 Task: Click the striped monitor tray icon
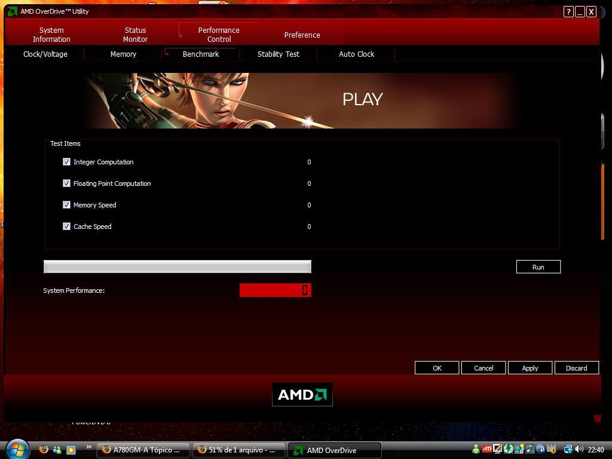point(498,449)
